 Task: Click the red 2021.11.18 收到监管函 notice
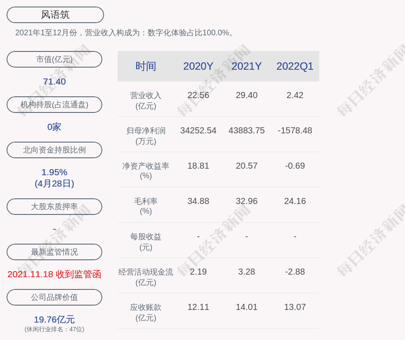point(54,274)
